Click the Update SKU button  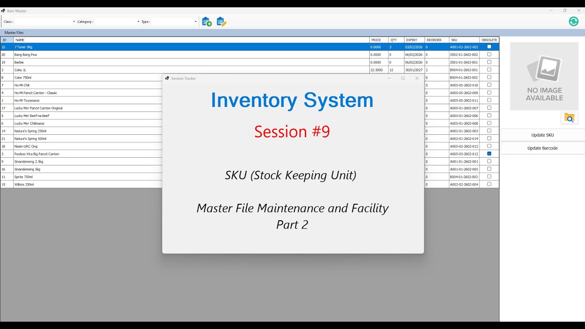click(542, 135)
